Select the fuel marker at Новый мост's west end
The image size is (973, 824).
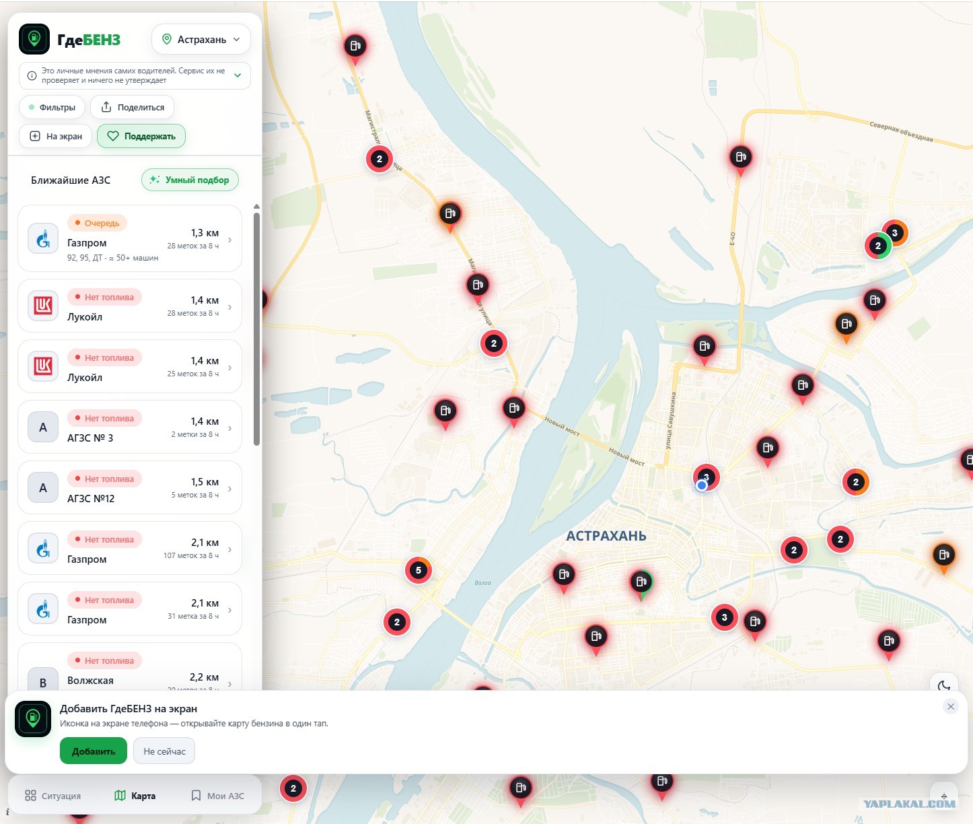click(514, 409)
